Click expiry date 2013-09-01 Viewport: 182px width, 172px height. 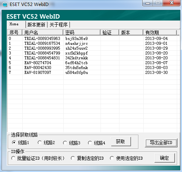[156, 43]
